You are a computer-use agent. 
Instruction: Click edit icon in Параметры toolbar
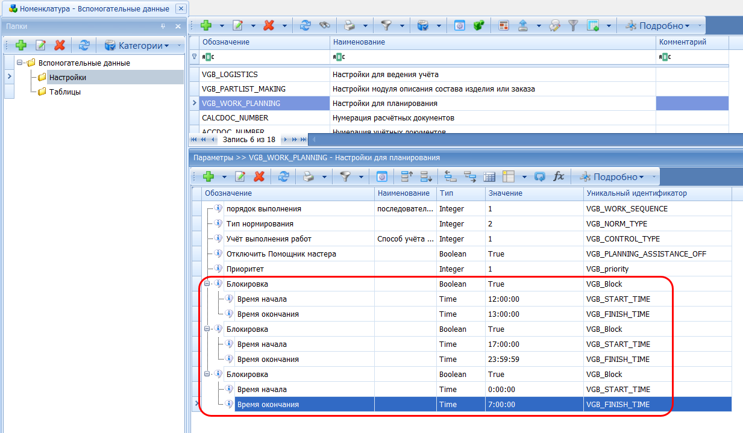[x=240, y=176]
